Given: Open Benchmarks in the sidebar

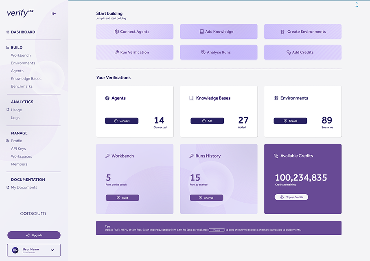Looking at the screenshot, I should pos(22,86).
